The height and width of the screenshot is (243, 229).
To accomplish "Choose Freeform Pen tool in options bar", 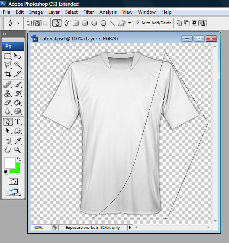I will [x=67, y=23].
